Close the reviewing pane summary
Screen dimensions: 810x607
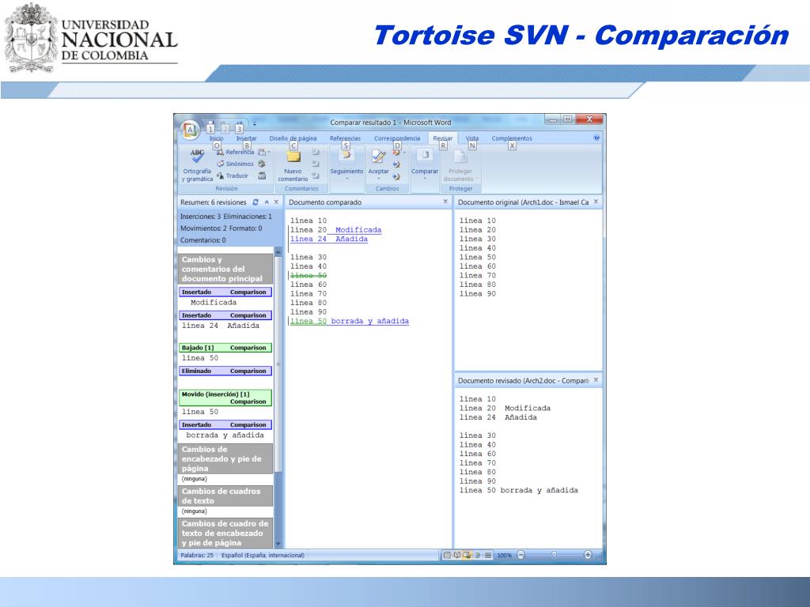pos(276,202)
